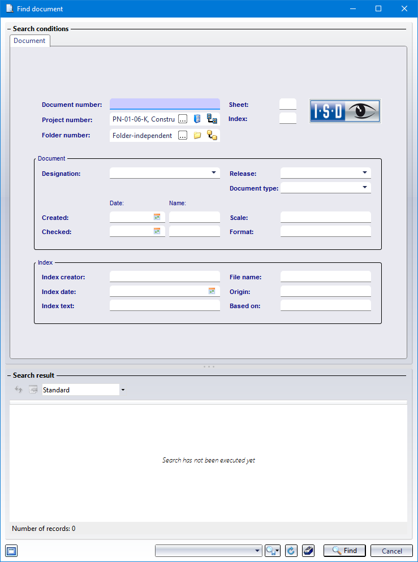Focus the Document number field
The image size is (418, 562).
tap(165, 104)
